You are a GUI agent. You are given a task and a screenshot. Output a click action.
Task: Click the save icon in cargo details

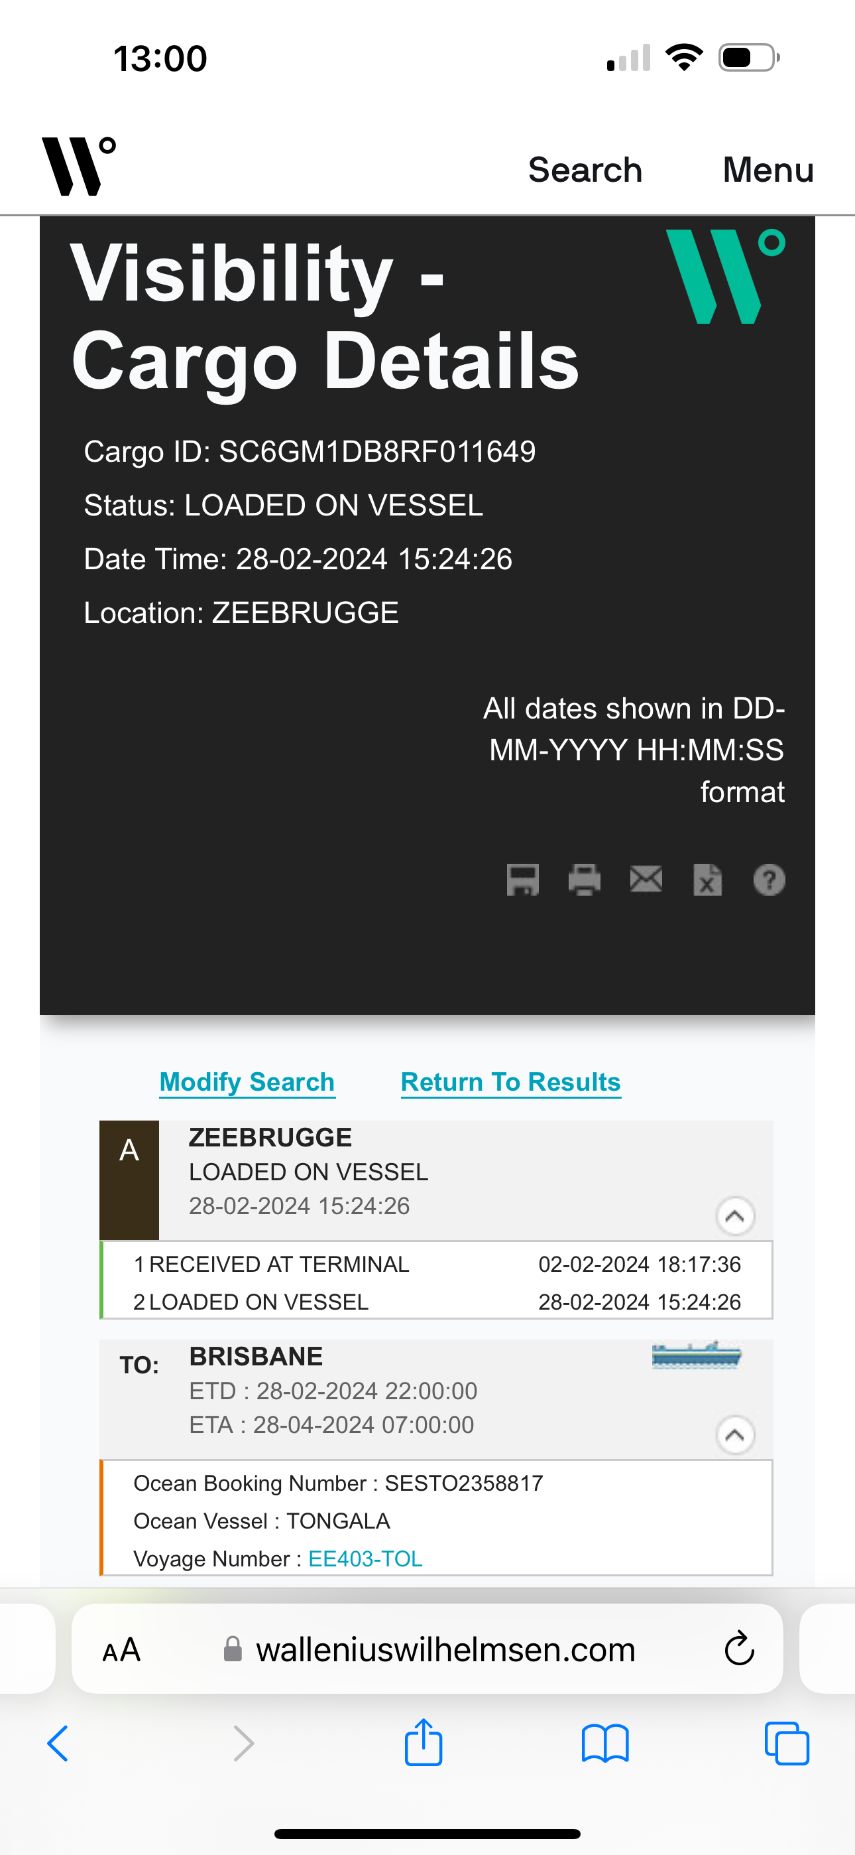[x=522, y=879]
